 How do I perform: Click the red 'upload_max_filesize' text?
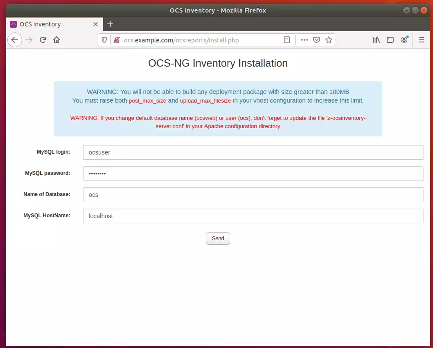(205, 100)
